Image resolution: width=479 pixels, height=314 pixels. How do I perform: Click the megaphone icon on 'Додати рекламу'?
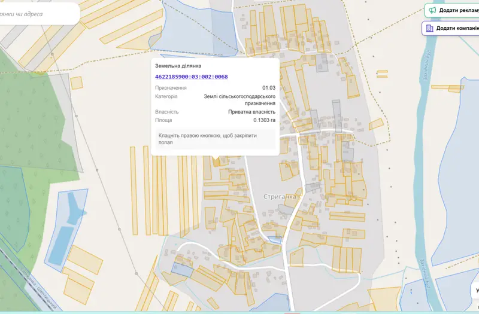[x=432, y=10]
